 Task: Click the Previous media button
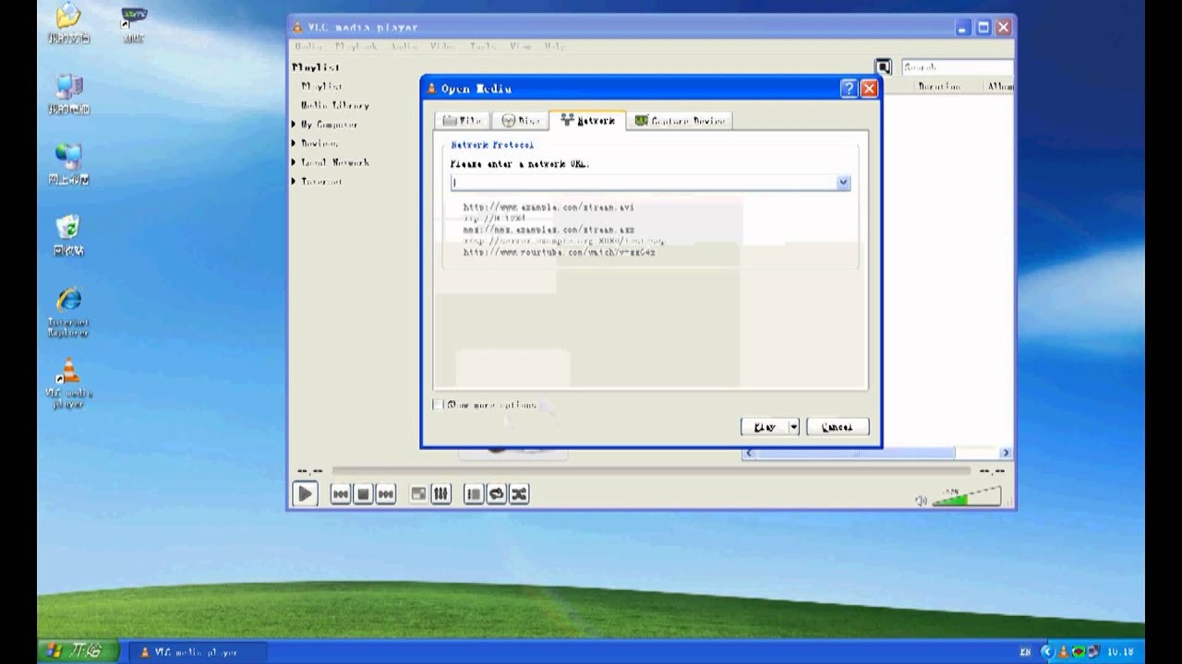341,494
